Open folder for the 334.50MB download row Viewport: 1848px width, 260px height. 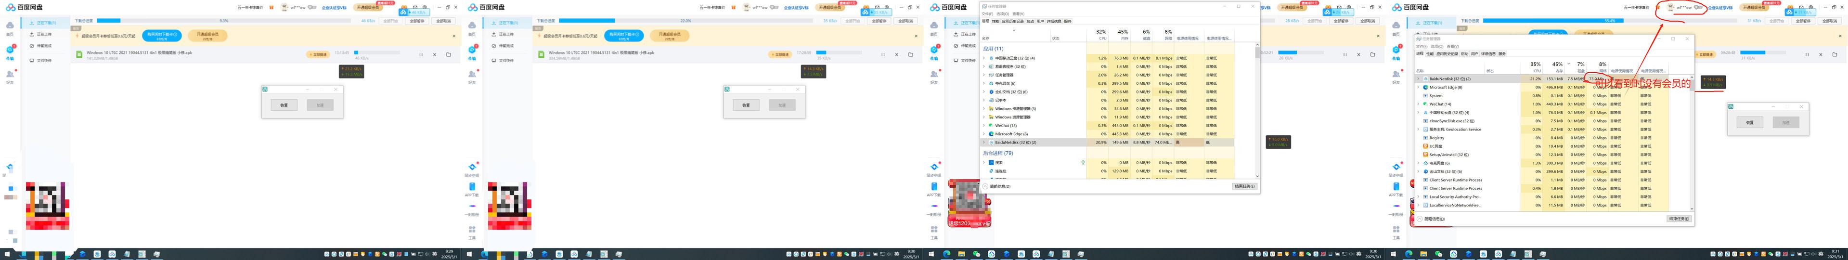click(x=910, y=54)
